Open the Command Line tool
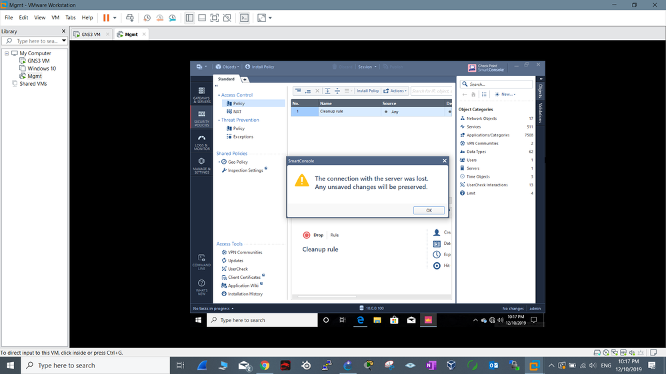 point(201,262)
